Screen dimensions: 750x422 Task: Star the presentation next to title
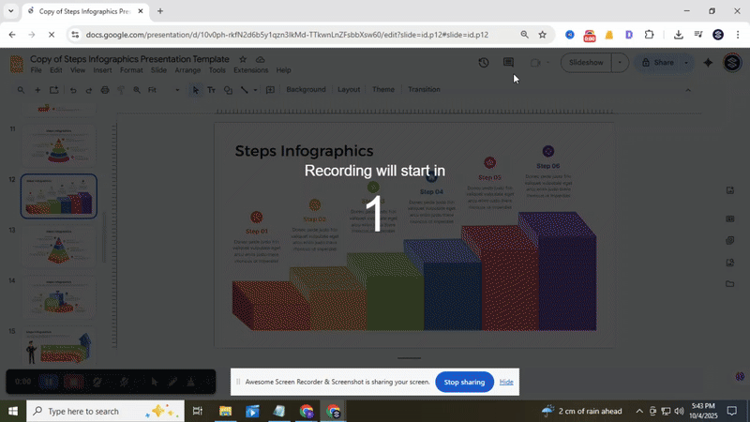click(243, 59)
